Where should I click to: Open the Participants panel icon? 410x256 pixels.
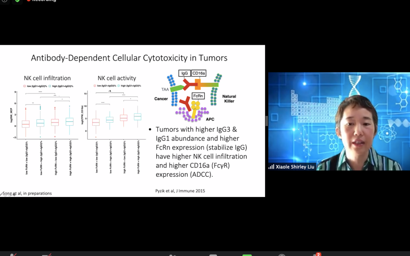point(173,255)
